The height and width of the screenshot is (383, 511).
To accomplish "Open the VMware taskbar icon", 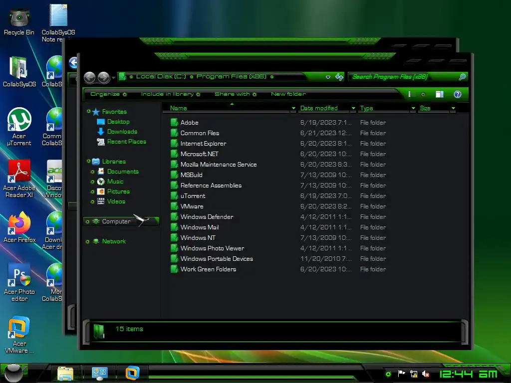I will [x=132, y=373].
